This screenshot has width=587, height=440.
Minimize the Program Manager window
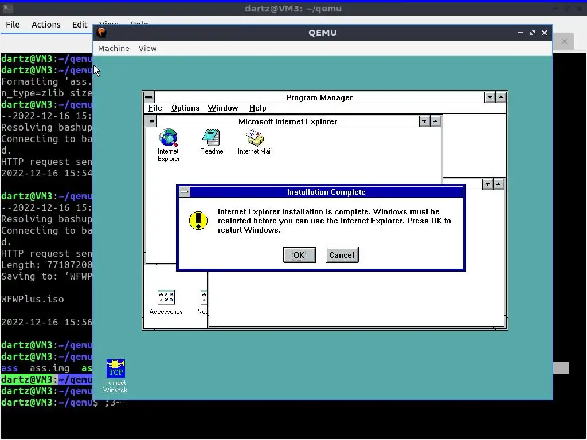[x=490, y=97]
